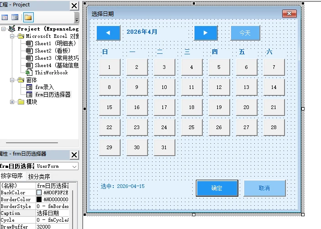Click the frm录入 form icon
321x229 pixels.
pyautogui.click(x=29, y=87)
